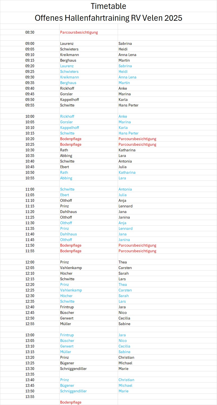Screen dimensions: 217x405
Task: Click the blue Michael cell at 13:45
Action: pos(125,385)
